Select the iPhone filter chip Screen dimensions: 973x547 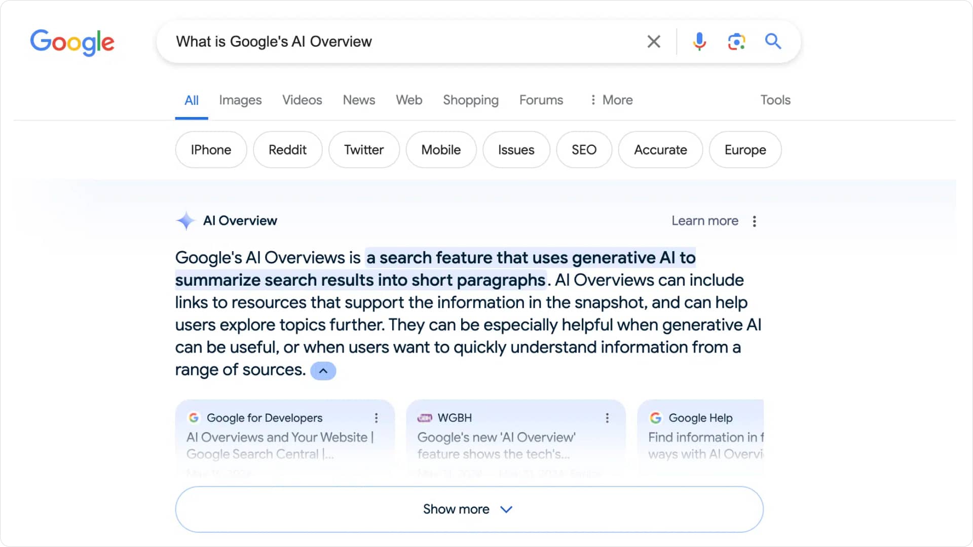click(x=211, y=149)
